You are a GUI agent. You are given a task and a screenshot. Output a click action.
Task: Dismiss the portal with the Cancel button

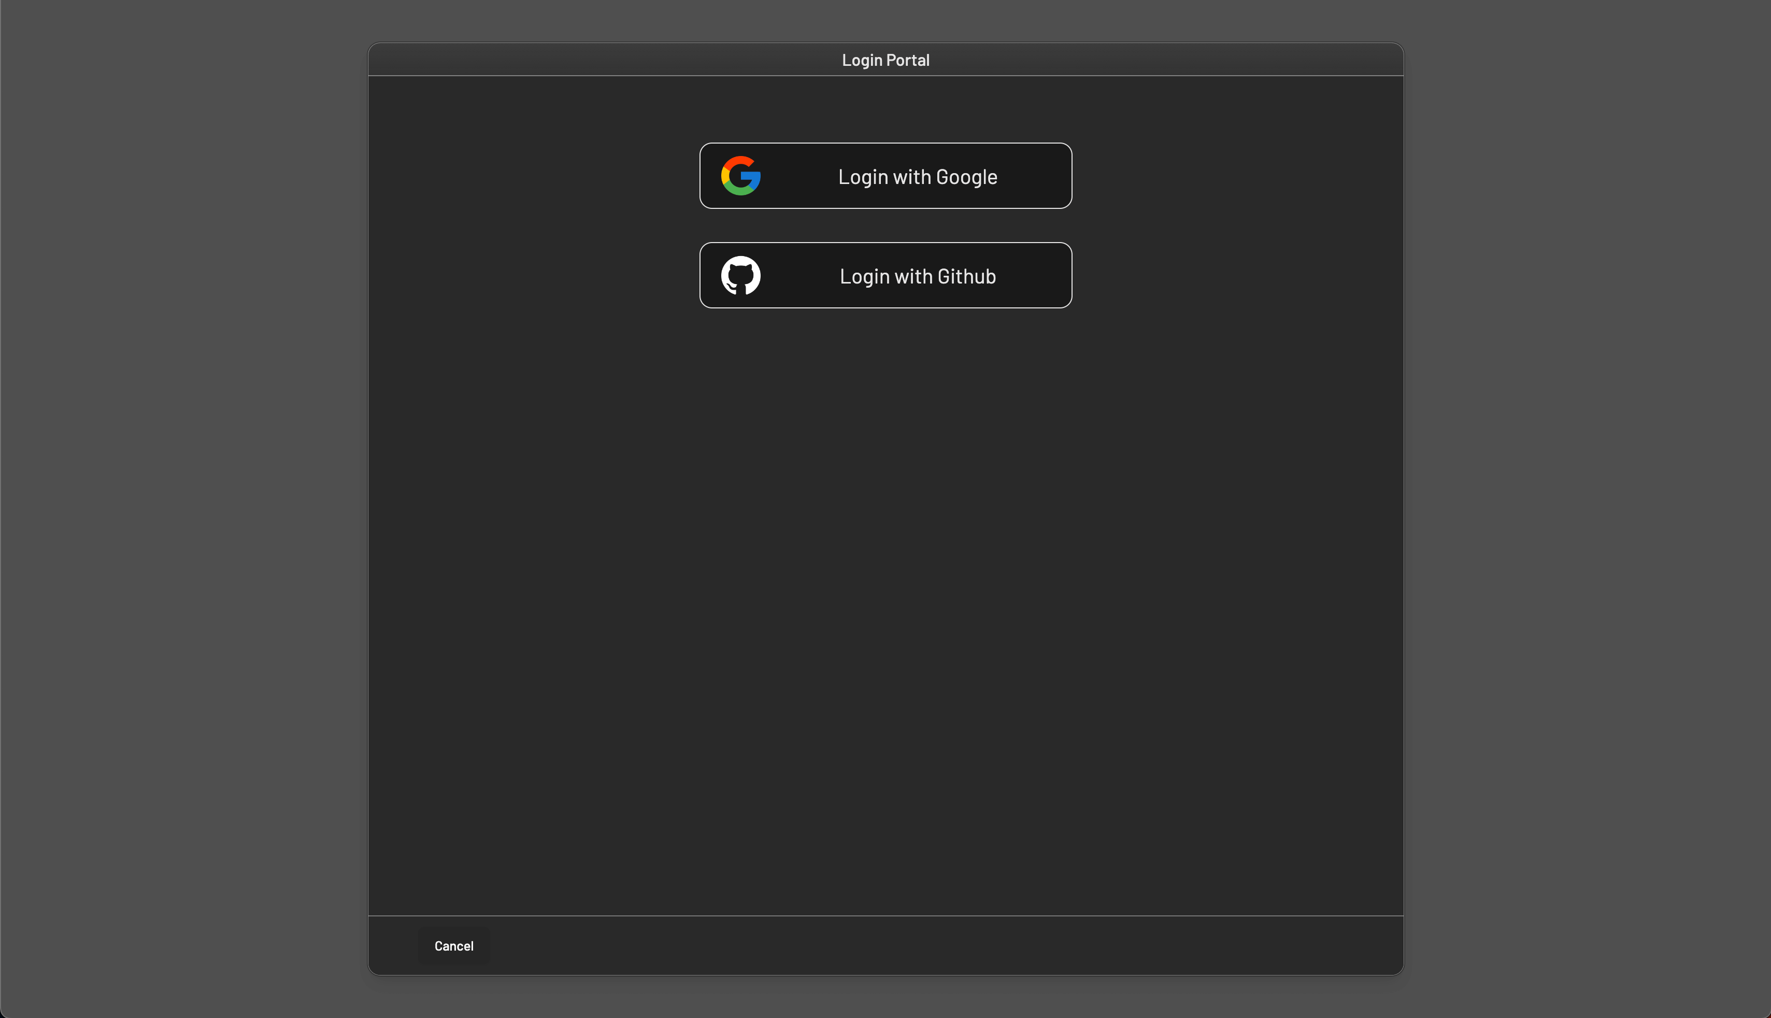coord(453,946)
